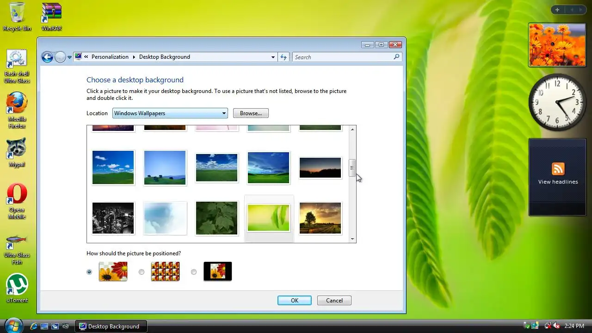Click Show Desktop in Quick Launch

(44, 326)
